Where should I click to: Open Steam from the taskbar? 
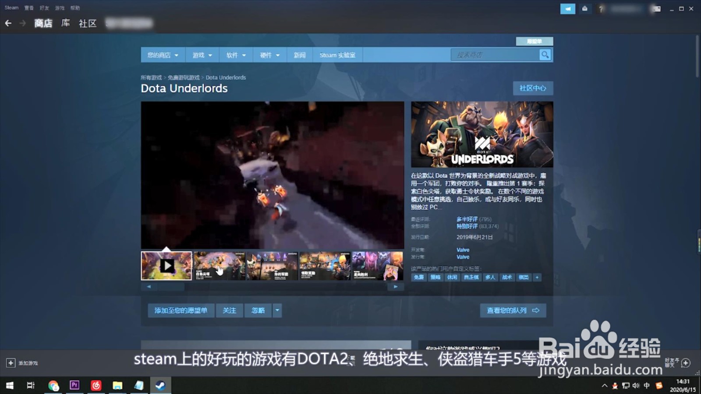tap(161, 386)
